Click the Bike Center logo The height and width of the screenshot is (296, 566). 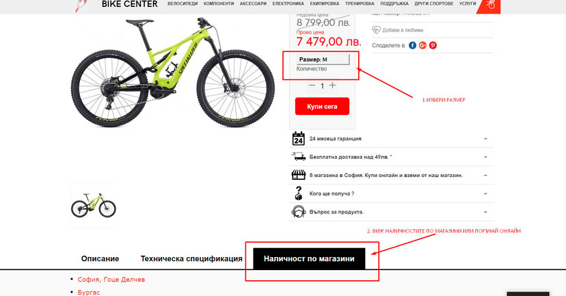[116, 5]
